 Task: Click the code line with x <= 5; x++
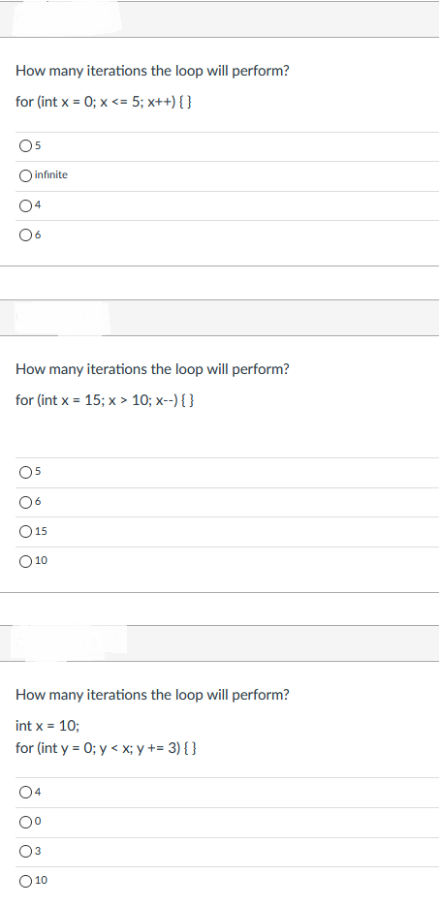[x=104, y=102]
